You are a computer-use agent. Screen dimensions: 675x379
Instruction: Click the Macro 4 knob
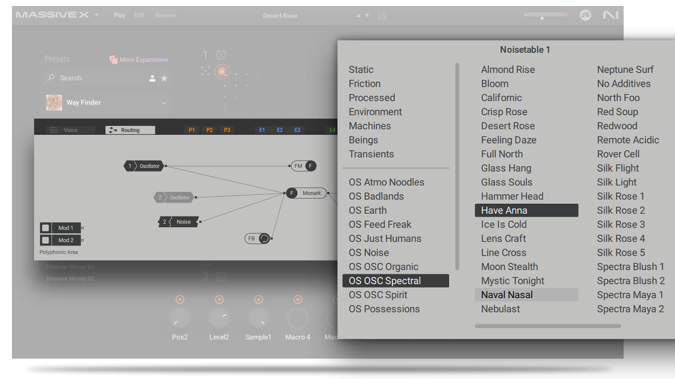[298, 318]
